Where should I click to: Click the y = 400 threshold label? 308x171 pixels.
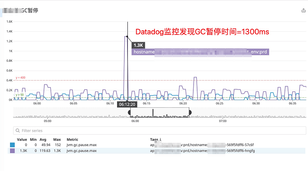click(20, 78)
